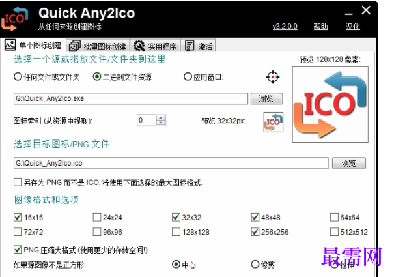394x277 pixels.
Task: Enable the 128x128 format checkbox
Action: point(176,232)
